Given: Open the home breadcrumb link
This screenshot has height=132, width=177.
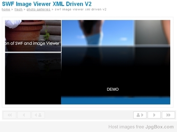Looking at the screenshot, I should (6, 9).
